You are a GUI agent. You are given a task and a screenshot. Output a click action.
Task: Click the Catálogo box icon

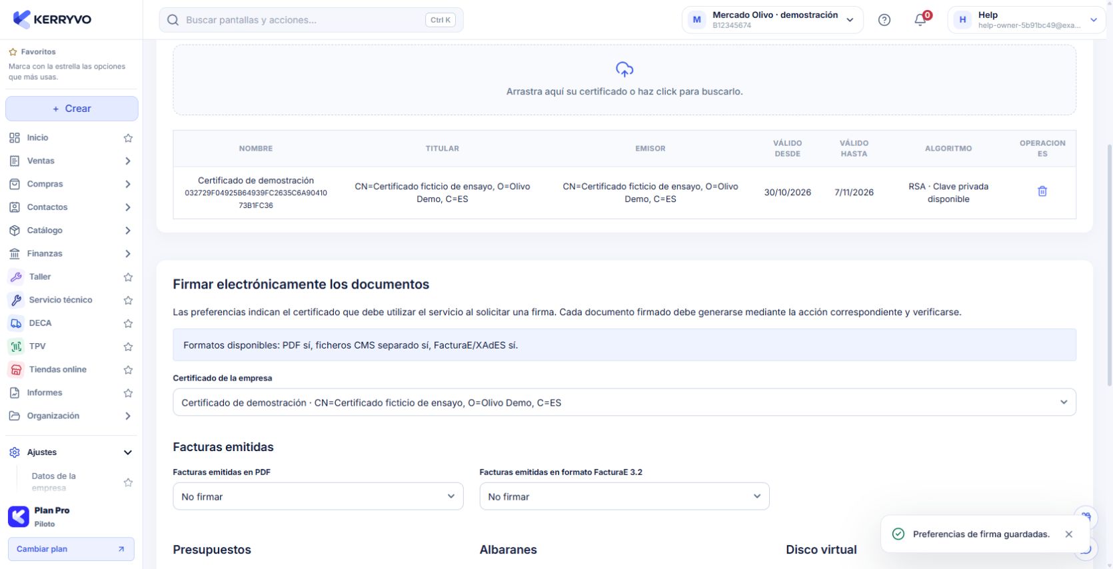click(x=15, y=231)
